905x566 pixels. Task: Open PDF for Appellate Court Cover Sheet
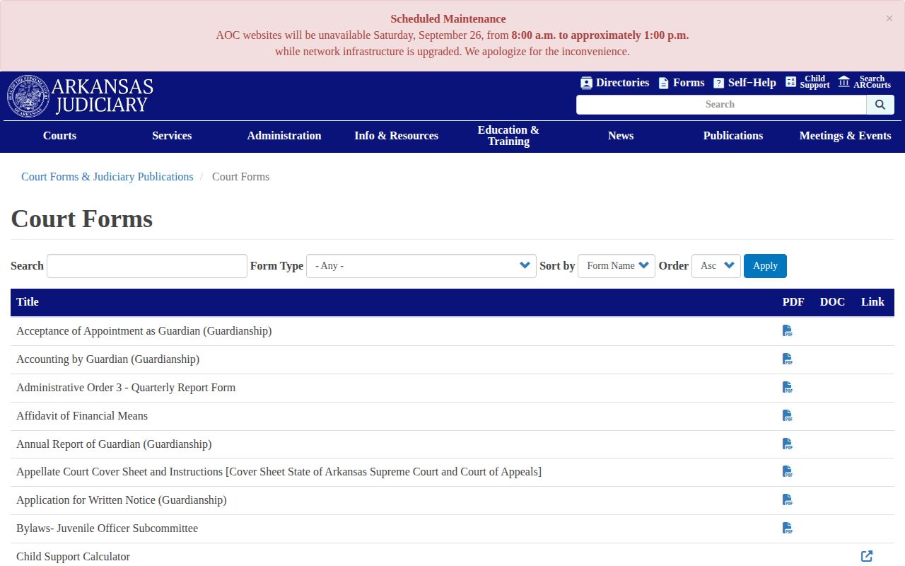point(788,471)
